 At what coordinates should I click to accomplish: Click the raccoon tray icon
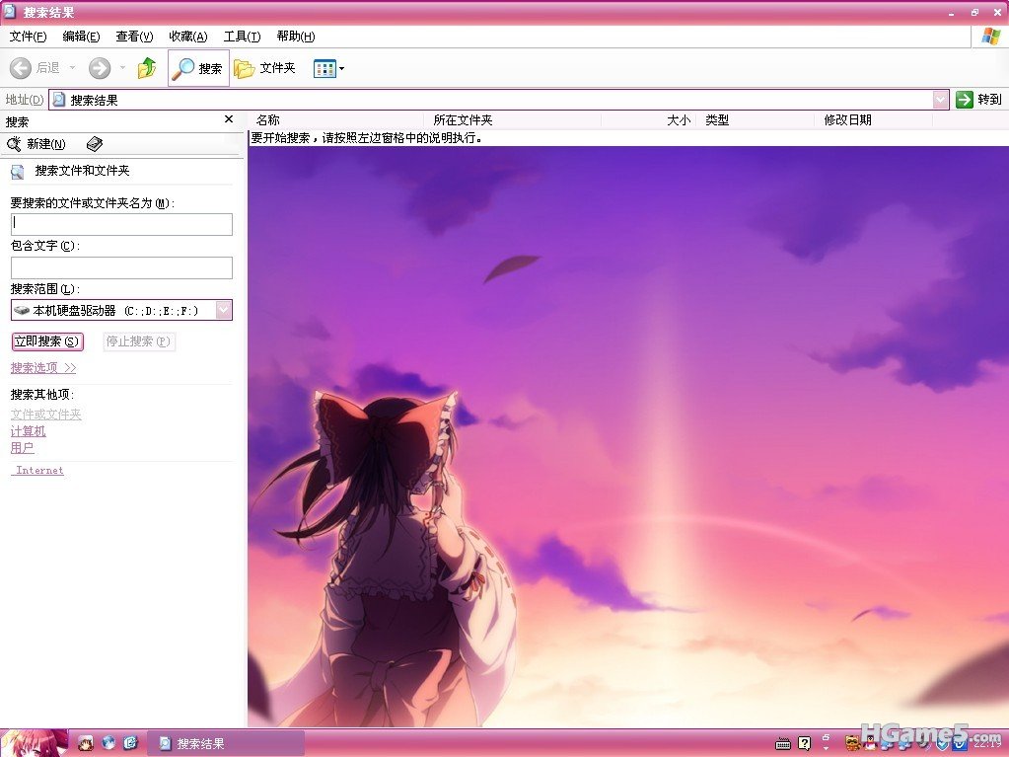click(x=852, y=743)
